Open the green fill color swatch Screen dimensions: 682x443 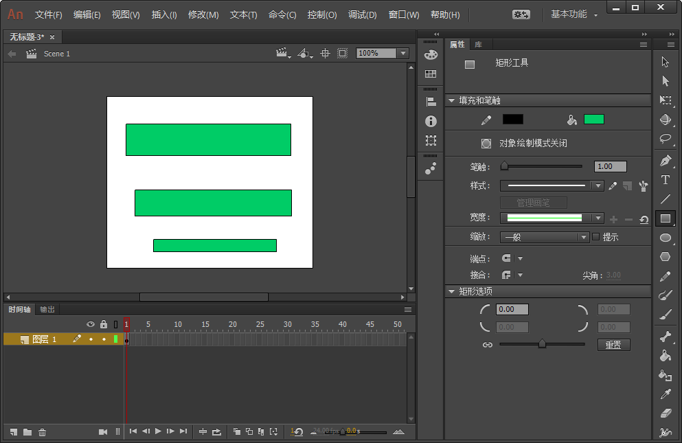[x=594, y=119]
